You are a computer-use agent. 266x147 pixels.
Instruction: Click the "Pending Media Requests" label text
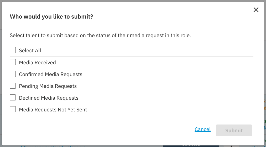(48, 86)
